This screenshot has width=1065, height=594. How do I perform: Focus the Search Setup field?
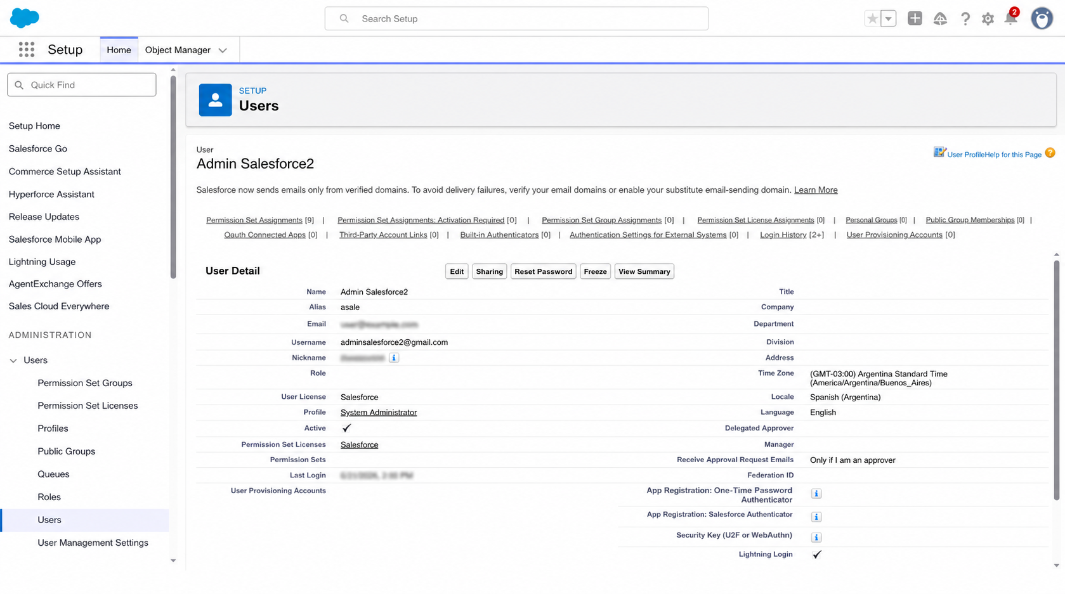pos(516,18)
